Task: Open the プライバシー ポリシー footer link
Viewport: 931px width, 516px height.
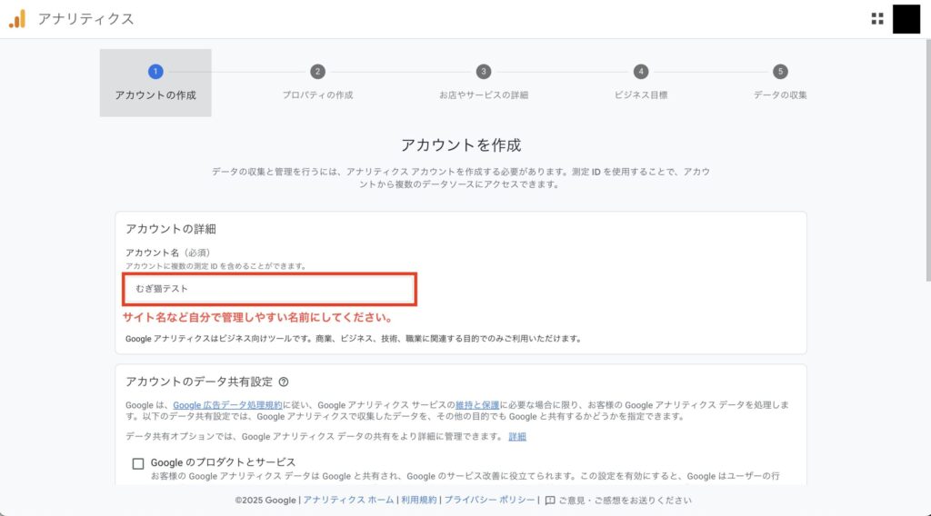Action: pyautogui.click(x=490, y=500)
